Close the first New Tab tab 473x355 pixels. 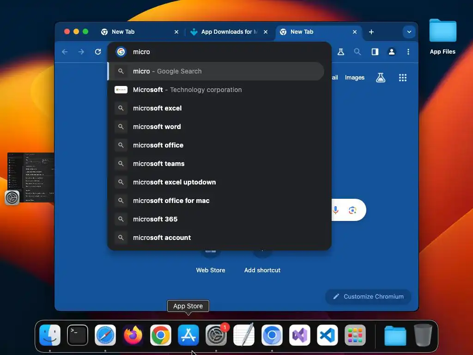pos(176,32)
